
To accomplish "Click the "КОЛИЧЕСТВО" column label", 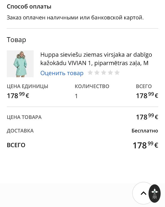I will [92, 87].
